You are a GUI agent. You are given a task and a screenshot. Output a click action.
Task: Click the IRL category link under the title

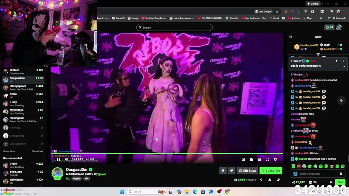pyautogui.click(x=68, y=179)
